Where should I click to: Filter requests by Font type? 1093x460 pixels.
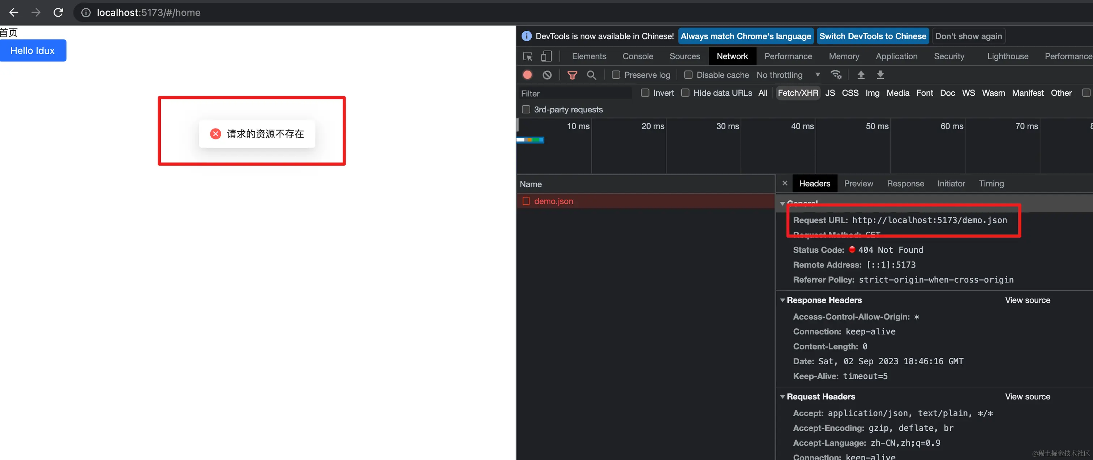click(925, 93)
